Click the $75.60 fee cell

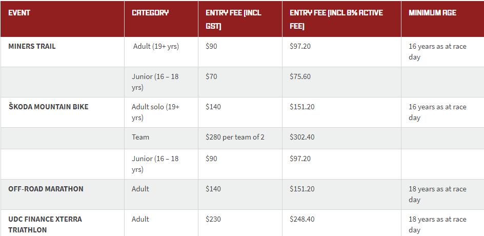(x=341, y=82)
